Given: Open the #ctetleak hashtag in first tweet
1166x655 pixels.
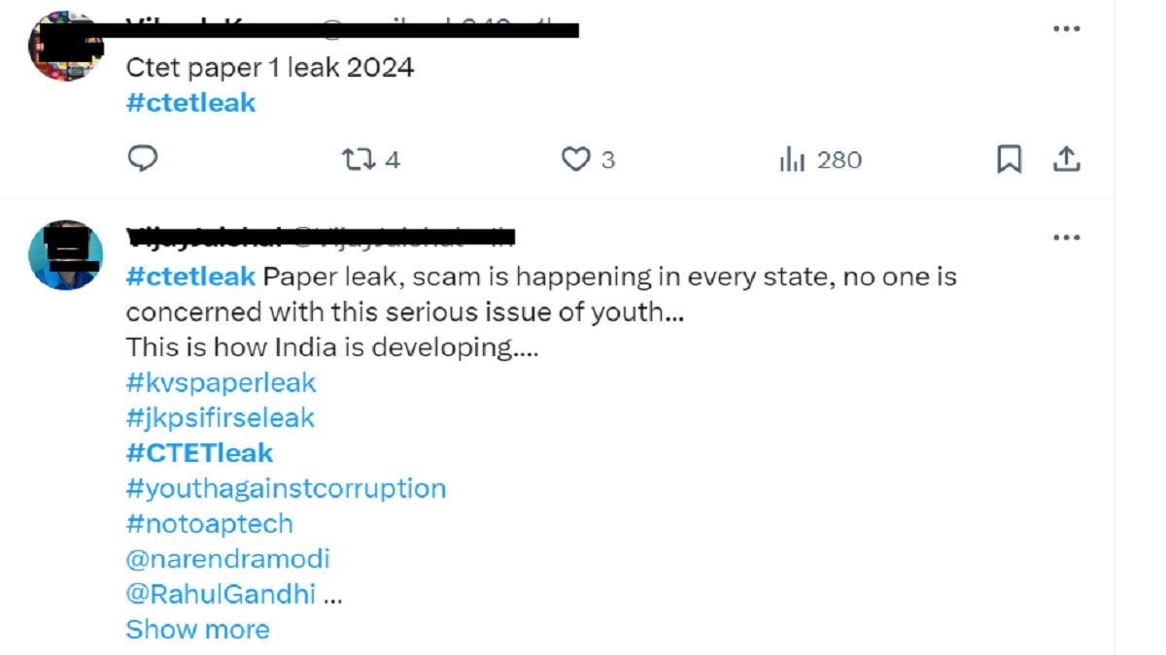Looking at the screenshot, I should pos(190,103).
